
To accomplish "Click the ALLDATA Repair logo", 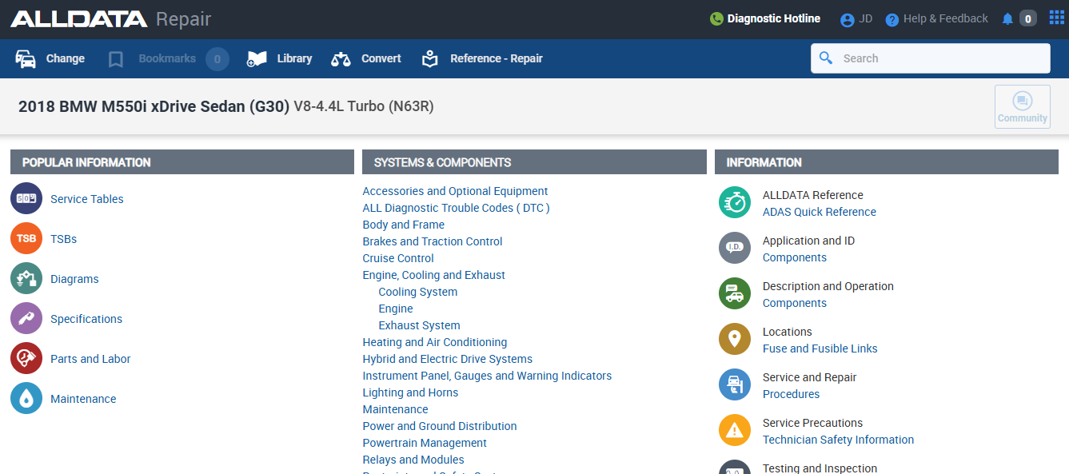I will pos(111,19).
